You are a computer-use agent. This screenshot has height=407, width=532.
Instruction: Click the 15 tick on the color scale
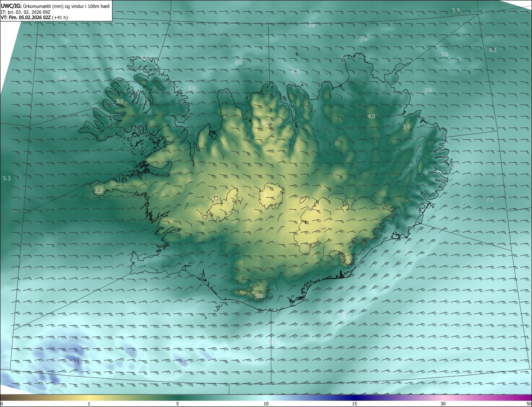(x=355, y=404)
